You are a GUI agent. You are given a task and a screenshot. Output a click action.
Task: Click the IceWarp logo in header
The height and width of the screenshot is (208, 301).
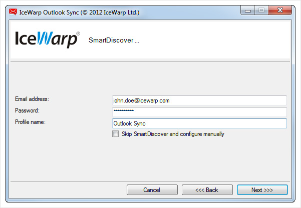click(x=48, y=39)
